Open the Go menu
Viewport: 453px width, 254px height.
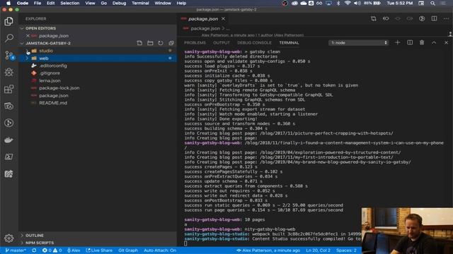[104, 3]
